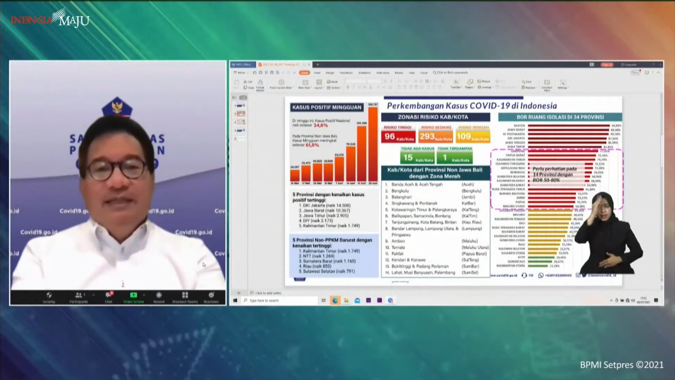Open the Review ribbon tab
The width and height of the screenshot is (675, 380).
(x=399, y=73)
